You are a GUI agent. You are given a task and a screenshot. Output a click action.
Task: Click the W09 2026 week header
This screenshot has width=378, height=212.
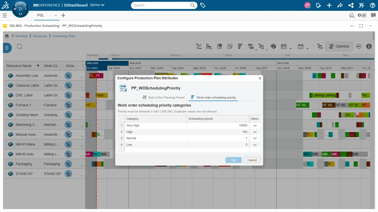click(202, 63)
